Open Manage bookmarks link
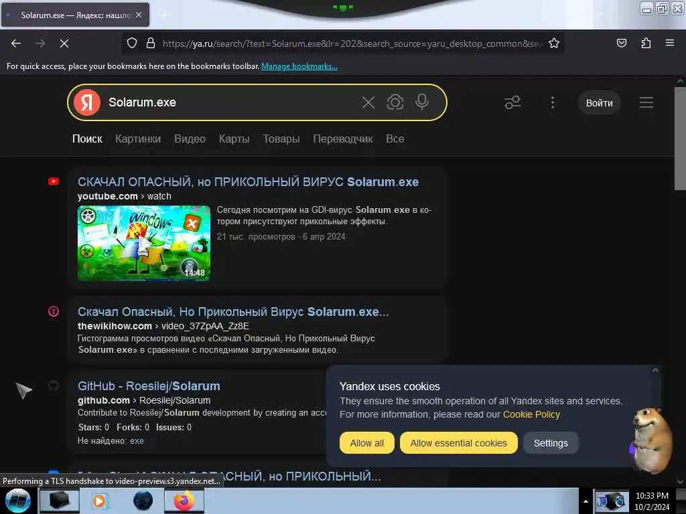Image resolution: width=686 pixels, height=514 pixels. coord(299,66)
